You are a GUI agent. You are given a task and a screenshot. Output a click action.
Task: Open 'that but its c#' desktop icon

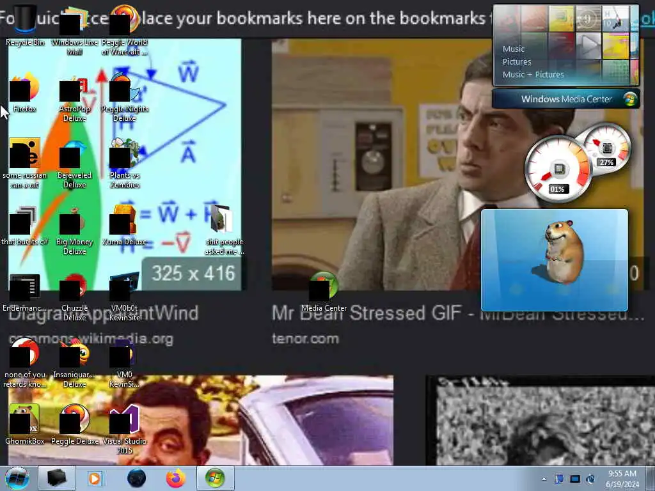click(x=25, y=226)
